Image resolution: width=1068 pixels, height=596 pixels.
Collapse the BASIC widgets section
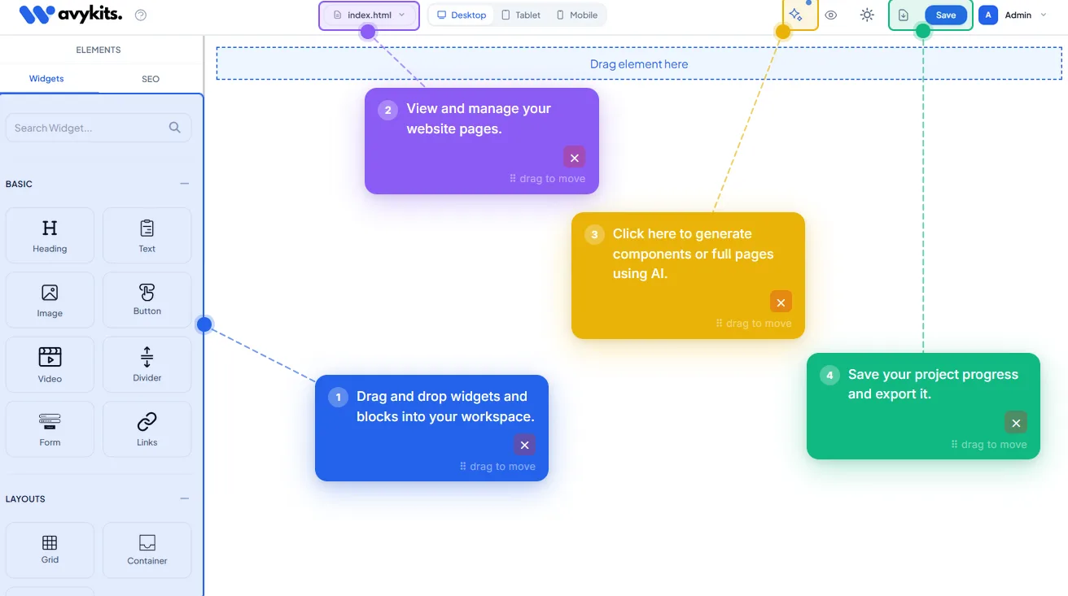185,184
